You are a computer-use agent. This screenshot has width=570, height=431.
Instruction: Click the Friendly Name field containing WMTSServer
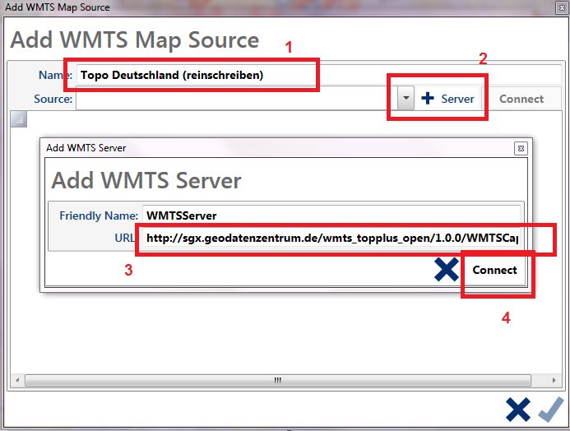pos(329,215)
